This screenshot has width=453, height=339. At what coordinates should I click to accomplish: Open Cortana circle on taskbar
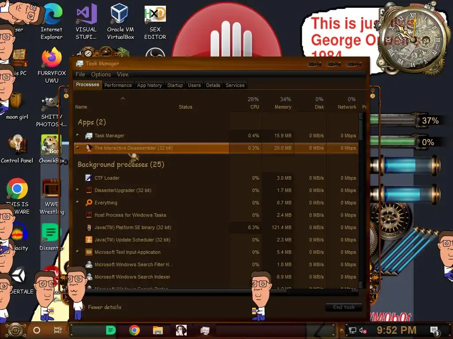pos(37,330)
